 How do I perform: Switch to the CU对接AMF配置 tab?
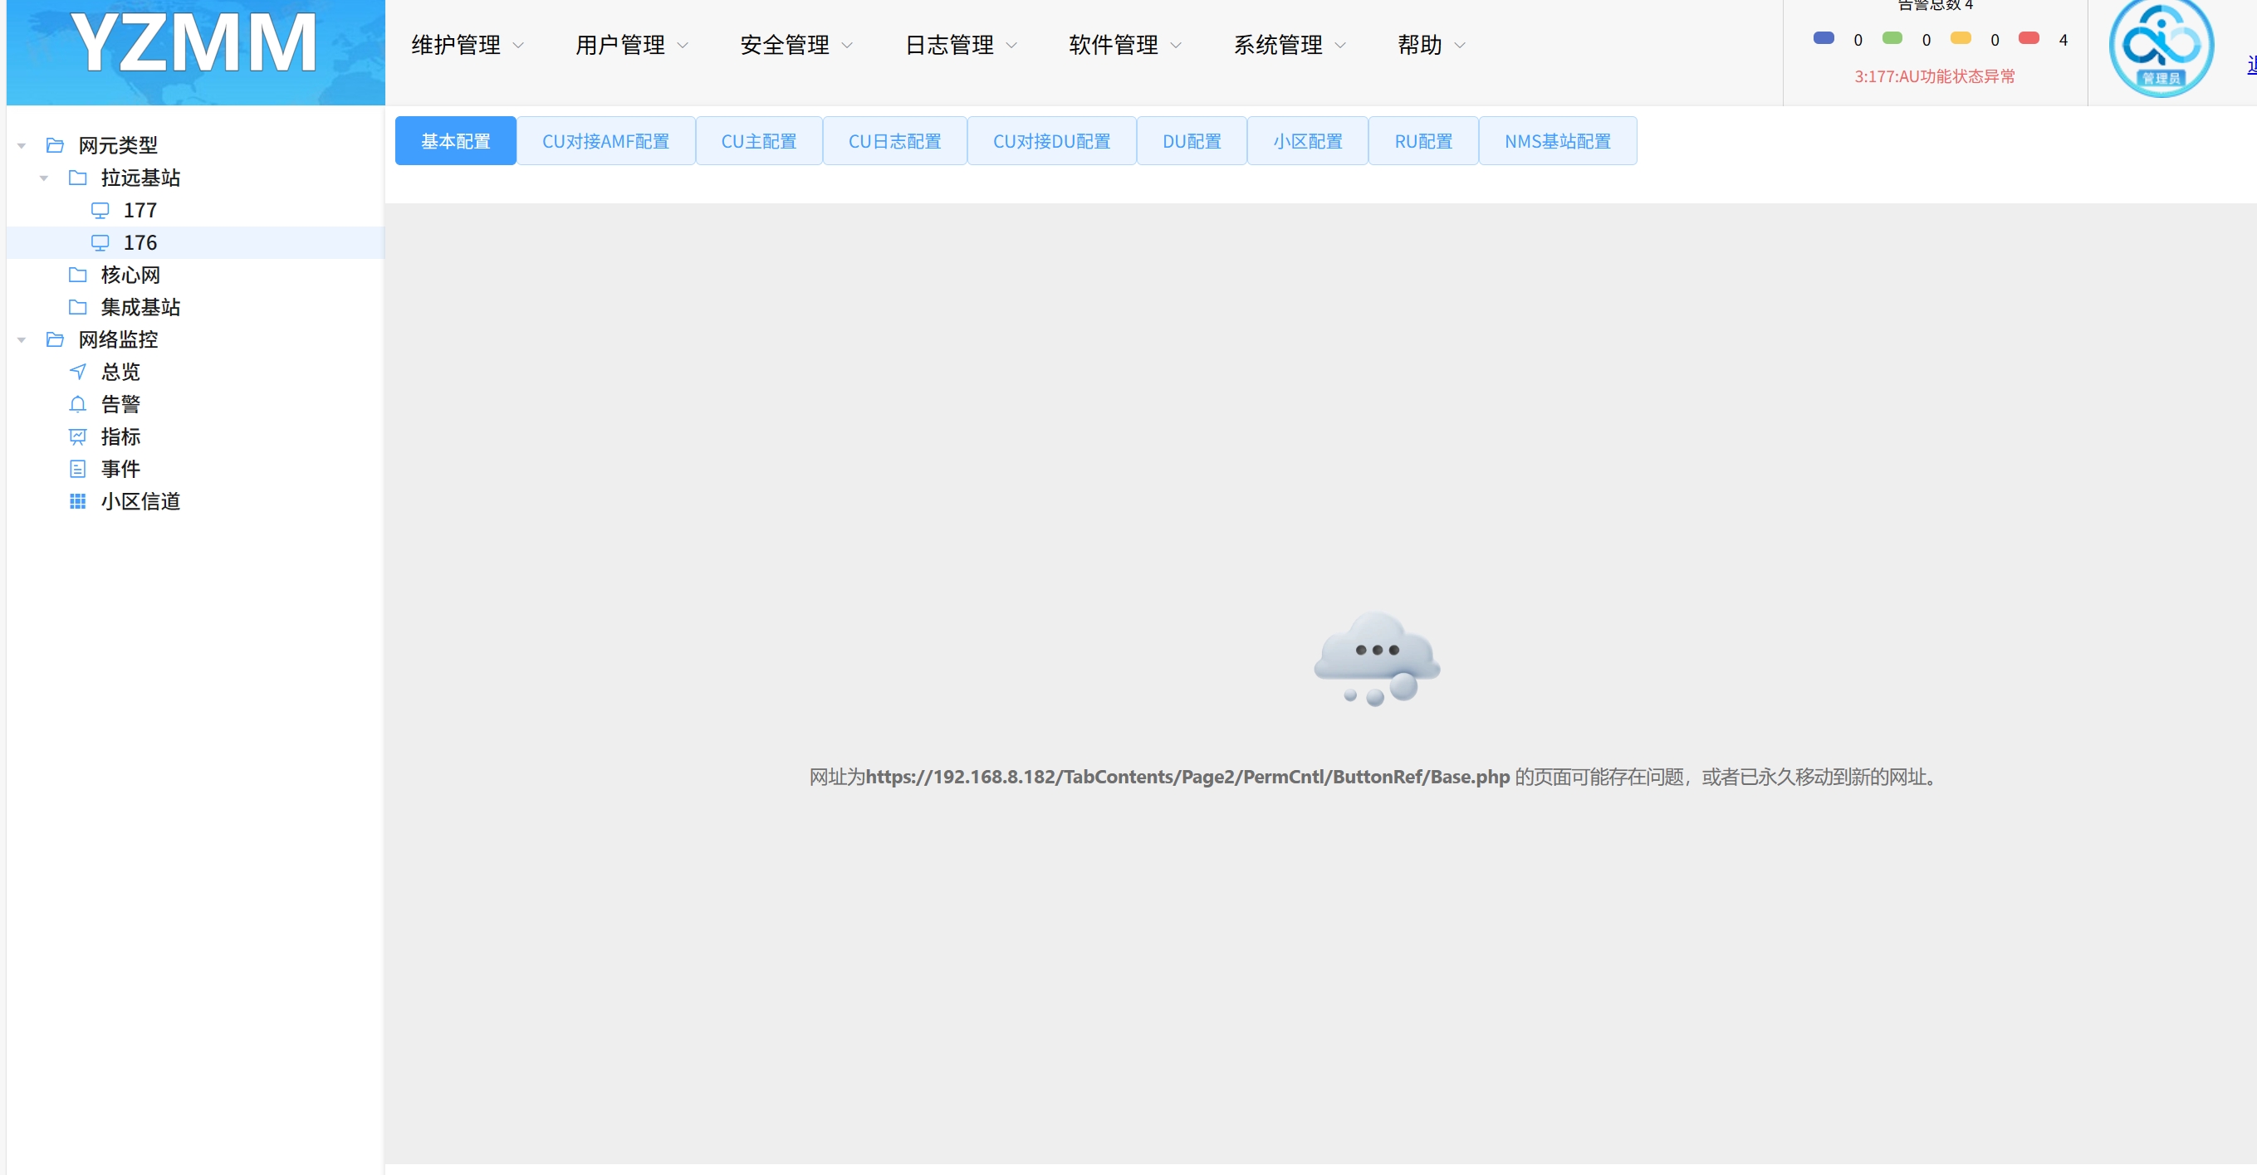tap(605, 141)
